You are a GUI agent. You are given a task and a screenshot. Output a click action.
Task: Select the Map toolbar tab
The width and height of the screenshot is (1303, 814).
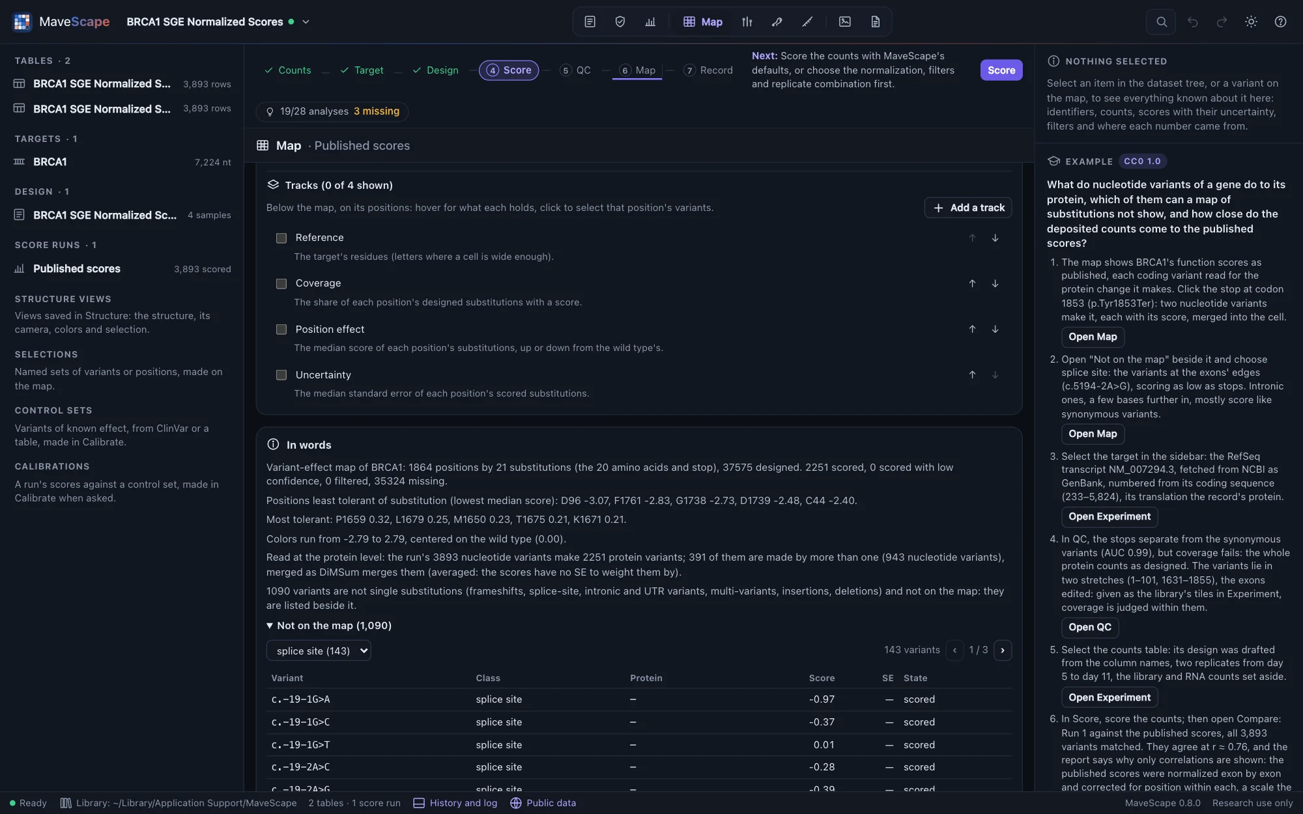point(703,21)
